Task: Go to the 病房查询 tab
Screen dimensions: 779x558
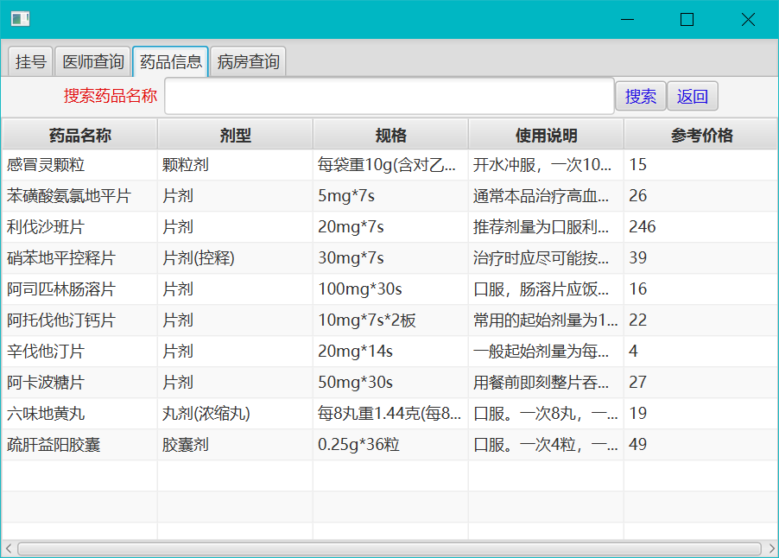Action: coord(248,61)
